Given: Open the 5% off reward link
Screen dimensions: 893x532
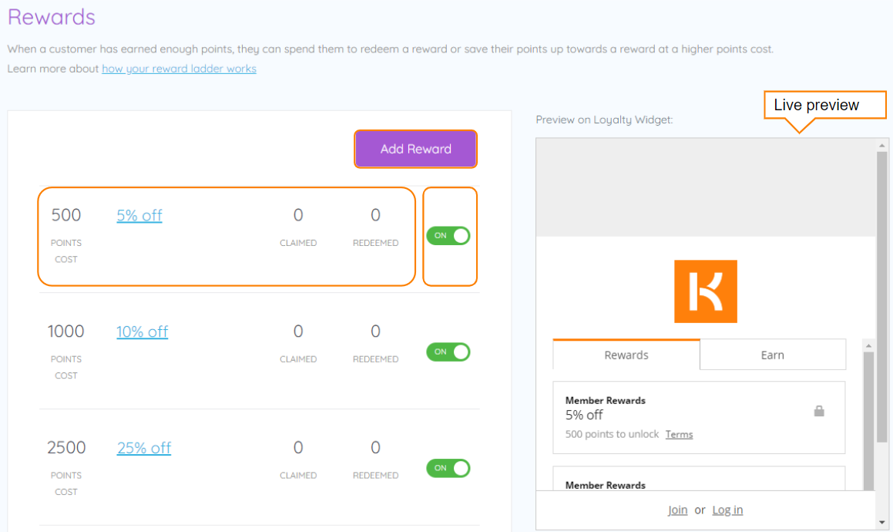Looking at the screenshot, I should point(139,216).
